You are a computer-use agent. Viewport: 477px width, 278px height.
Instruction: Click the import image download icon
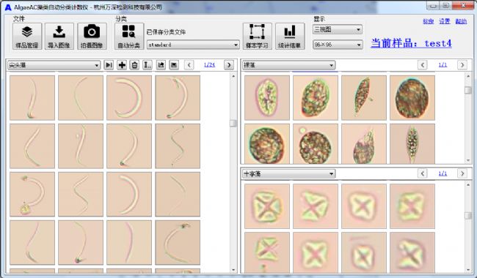(59, 37)
